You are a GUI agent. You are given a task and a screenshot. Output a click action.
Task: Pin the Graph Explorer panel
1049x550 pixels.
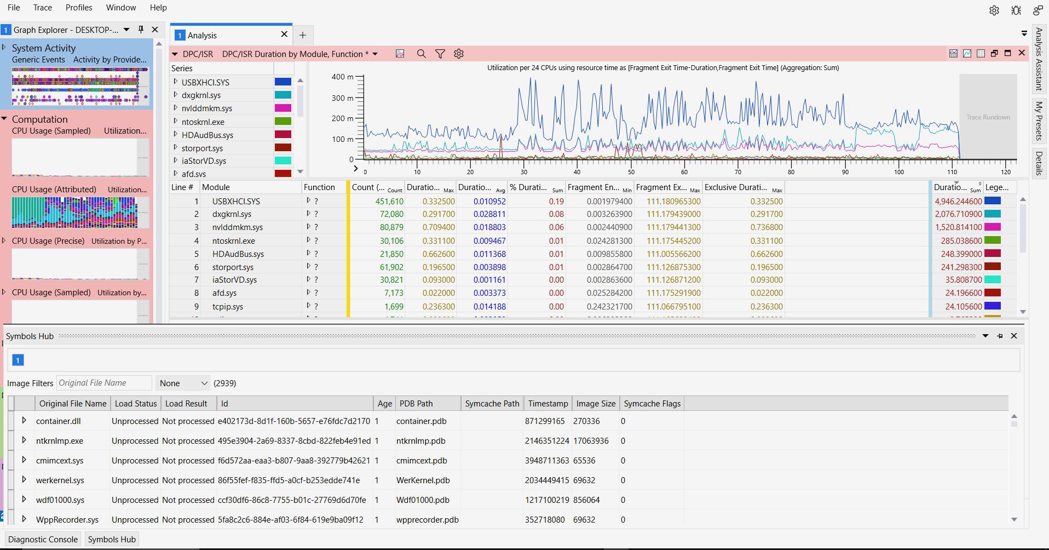coord(141,30)
